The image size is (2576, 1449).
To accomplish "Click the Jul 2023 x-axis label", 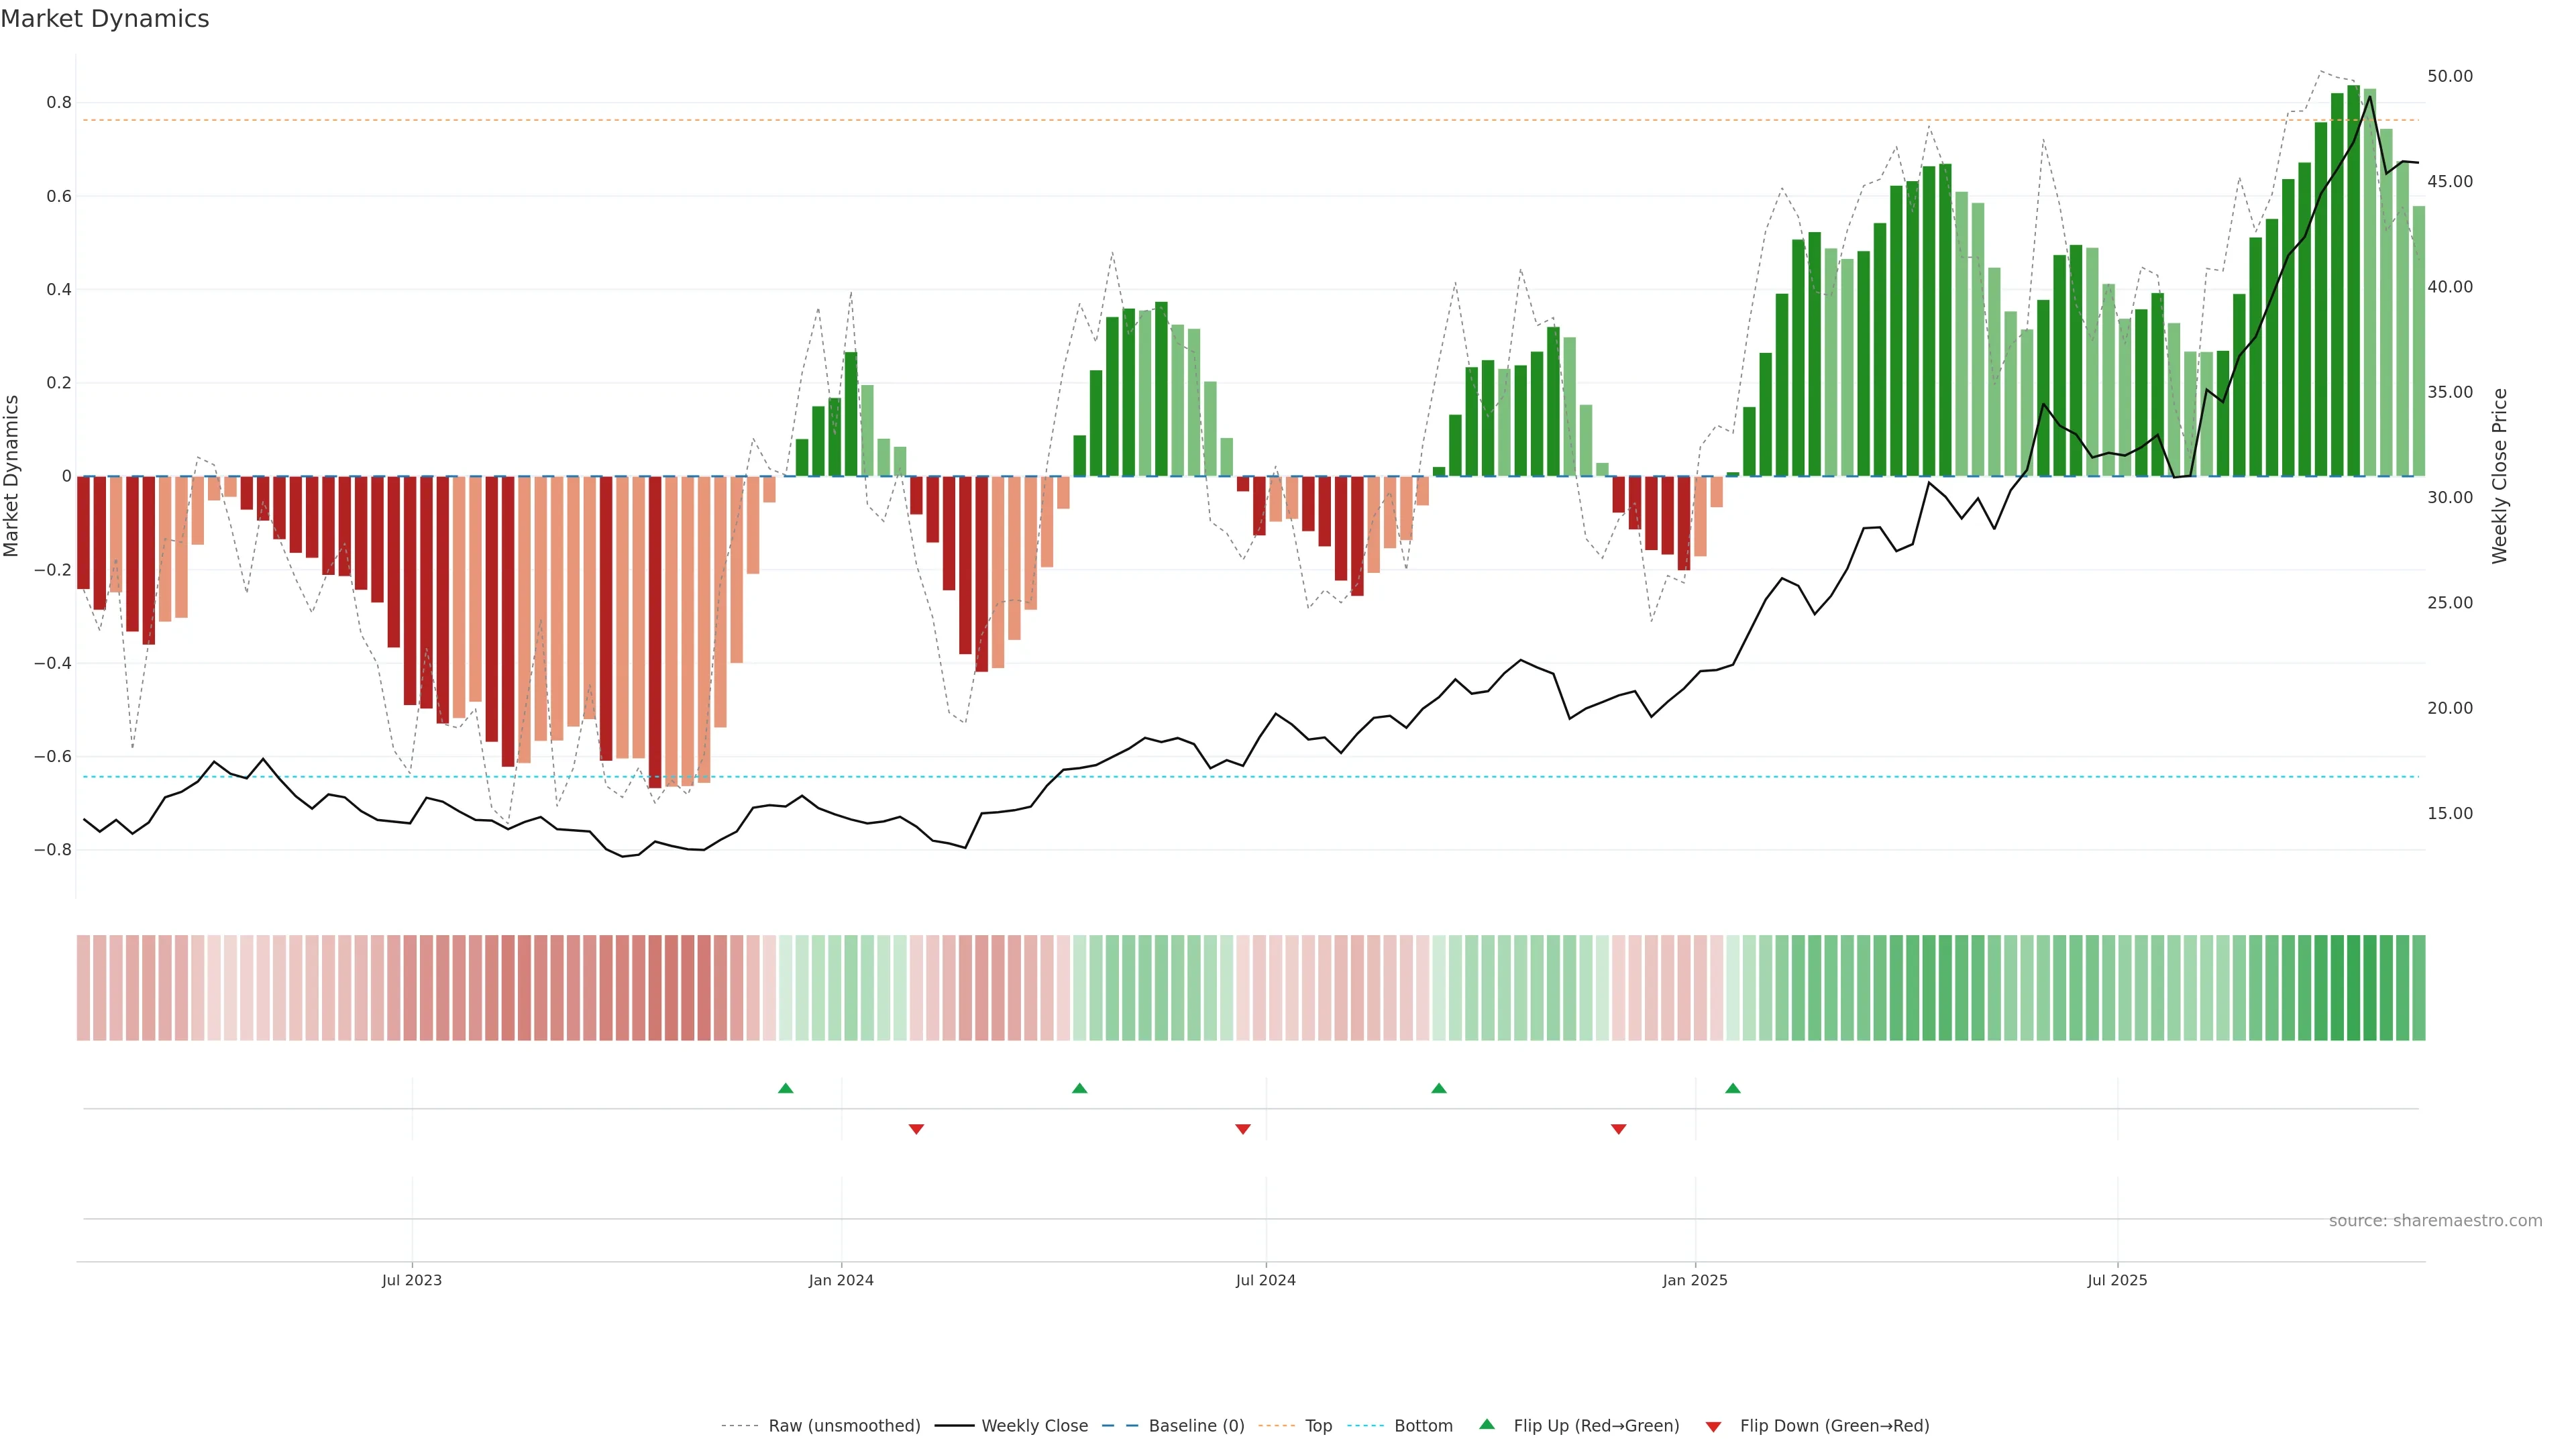I will point(411,1280).
